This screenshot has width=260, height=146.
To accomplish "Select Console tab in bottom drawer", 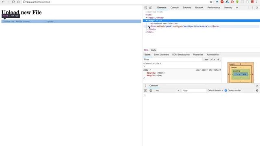I will (154, 86).
